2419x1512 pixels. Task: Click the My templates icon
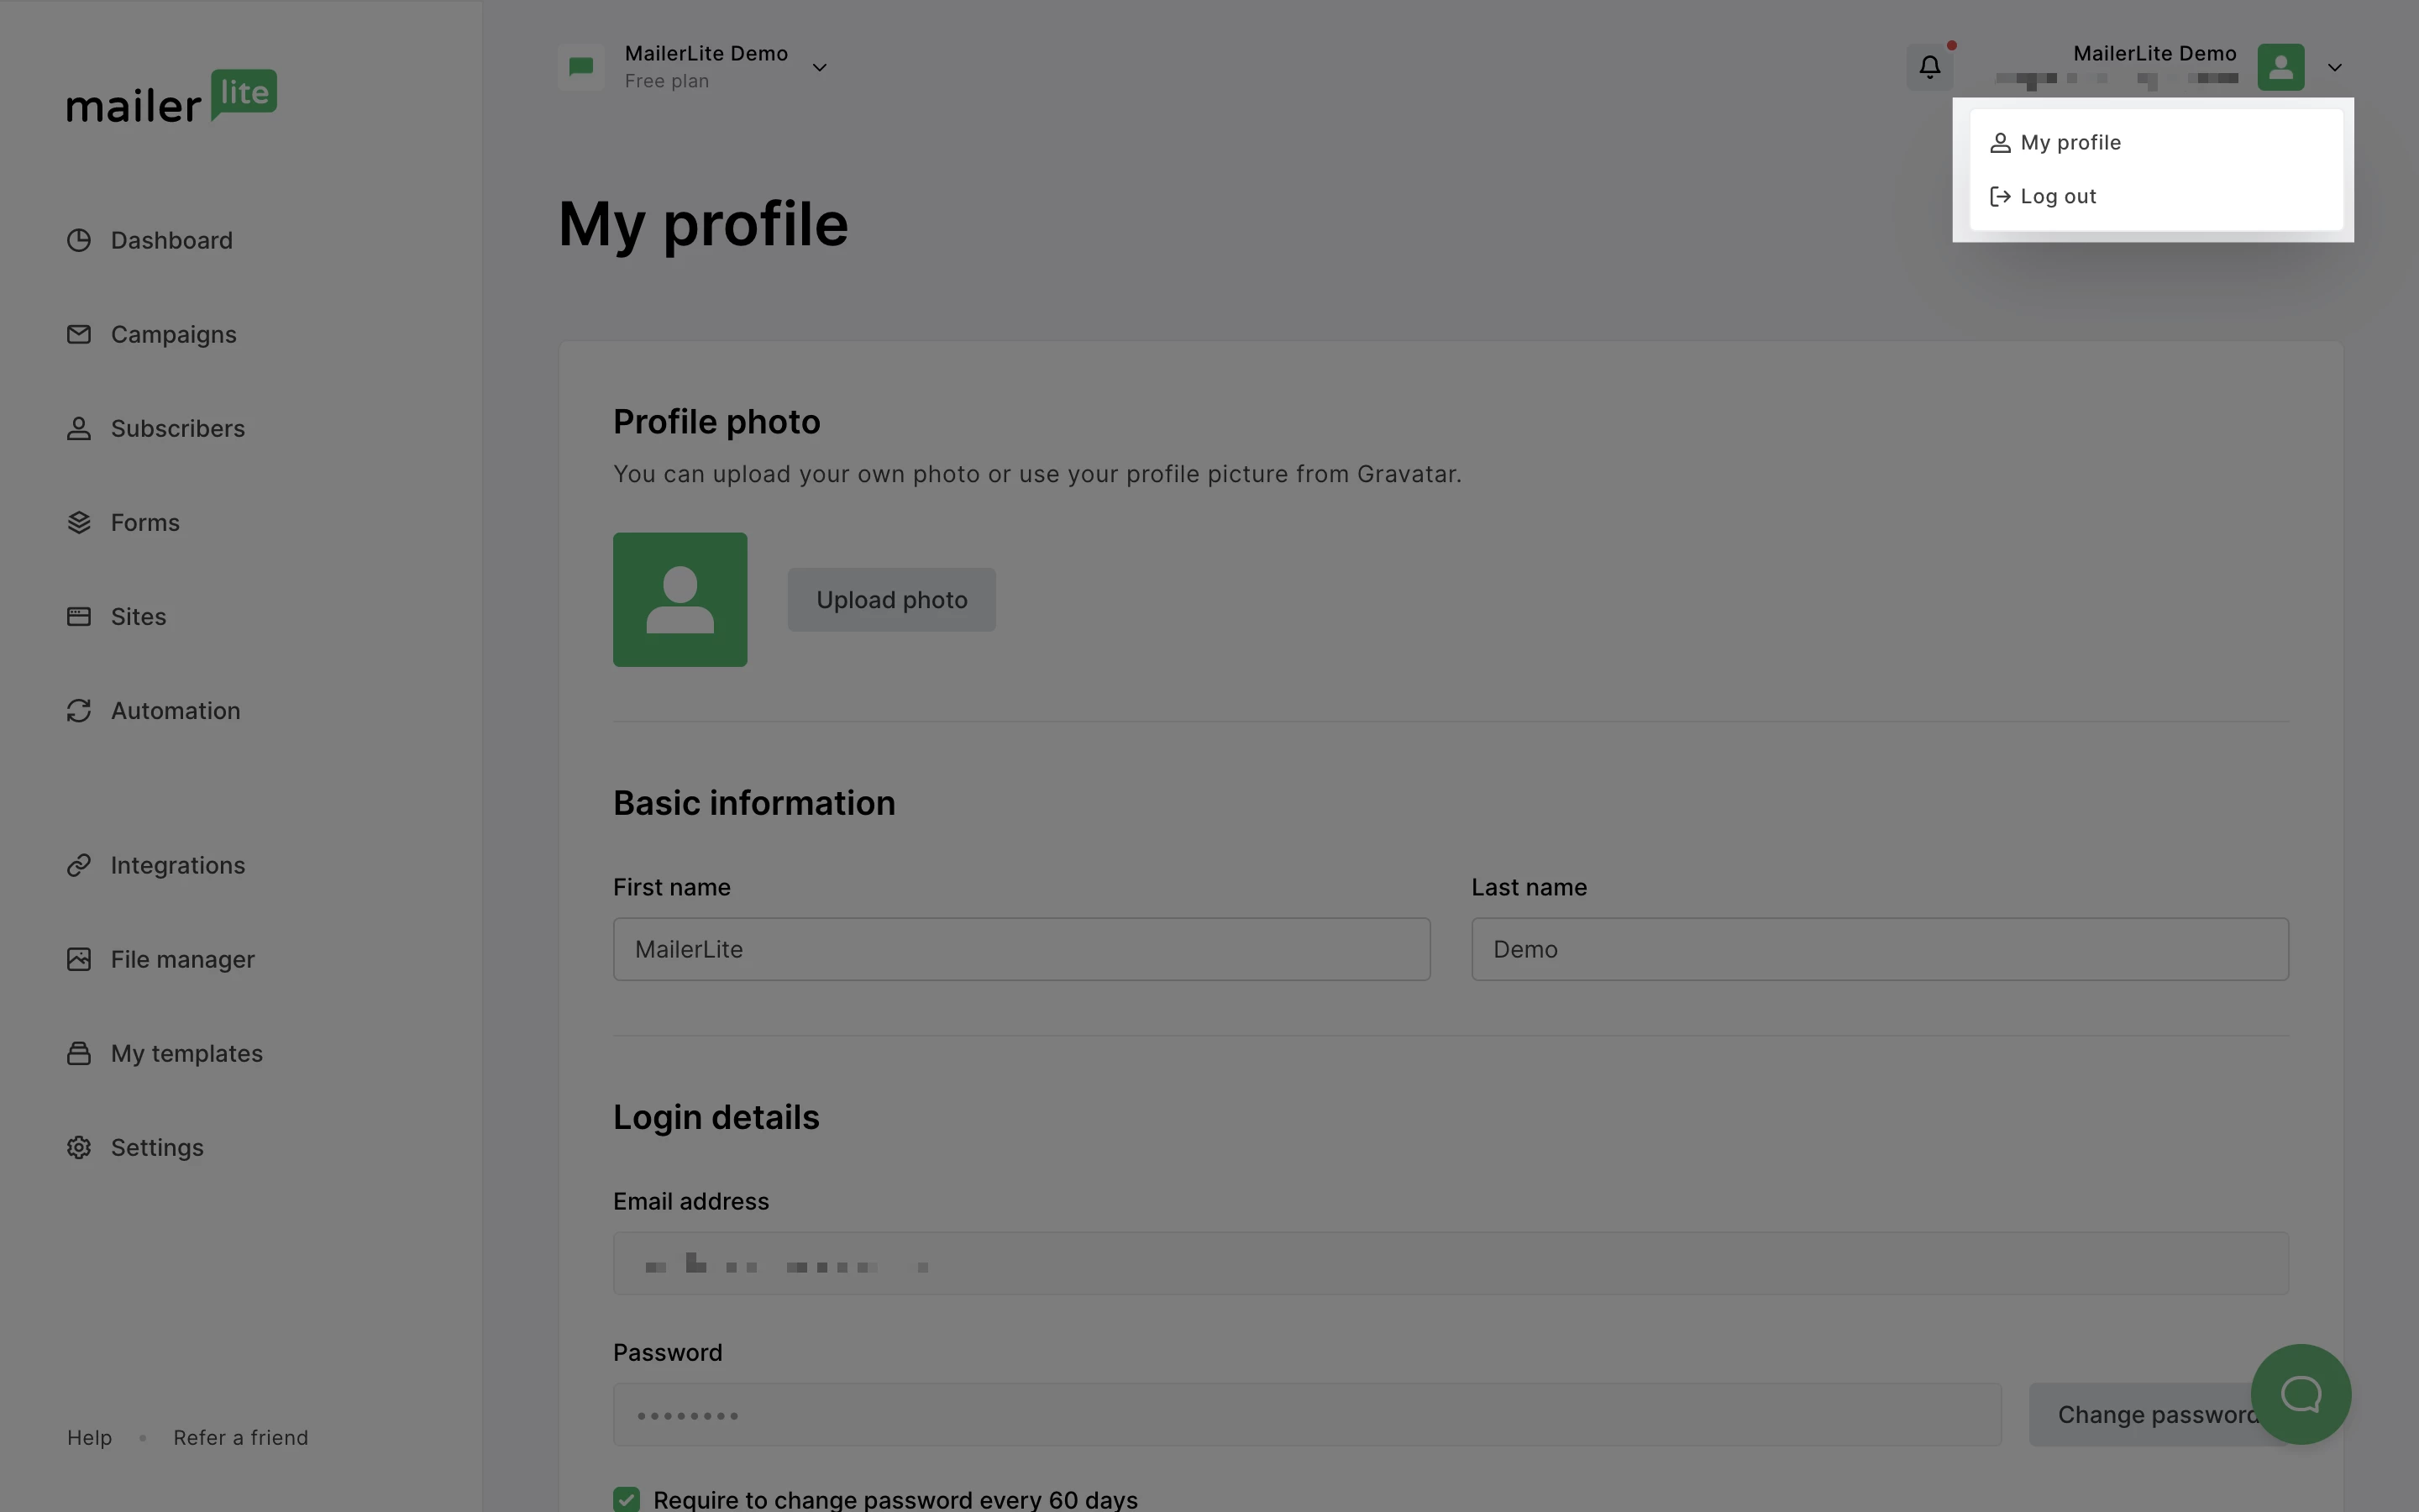click(x=79, y=1053)
